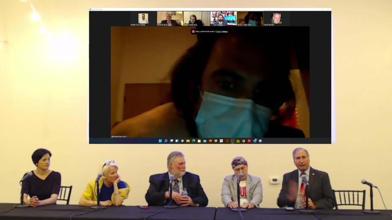Launch Firefox from taskbar

(x=210, y=141)
